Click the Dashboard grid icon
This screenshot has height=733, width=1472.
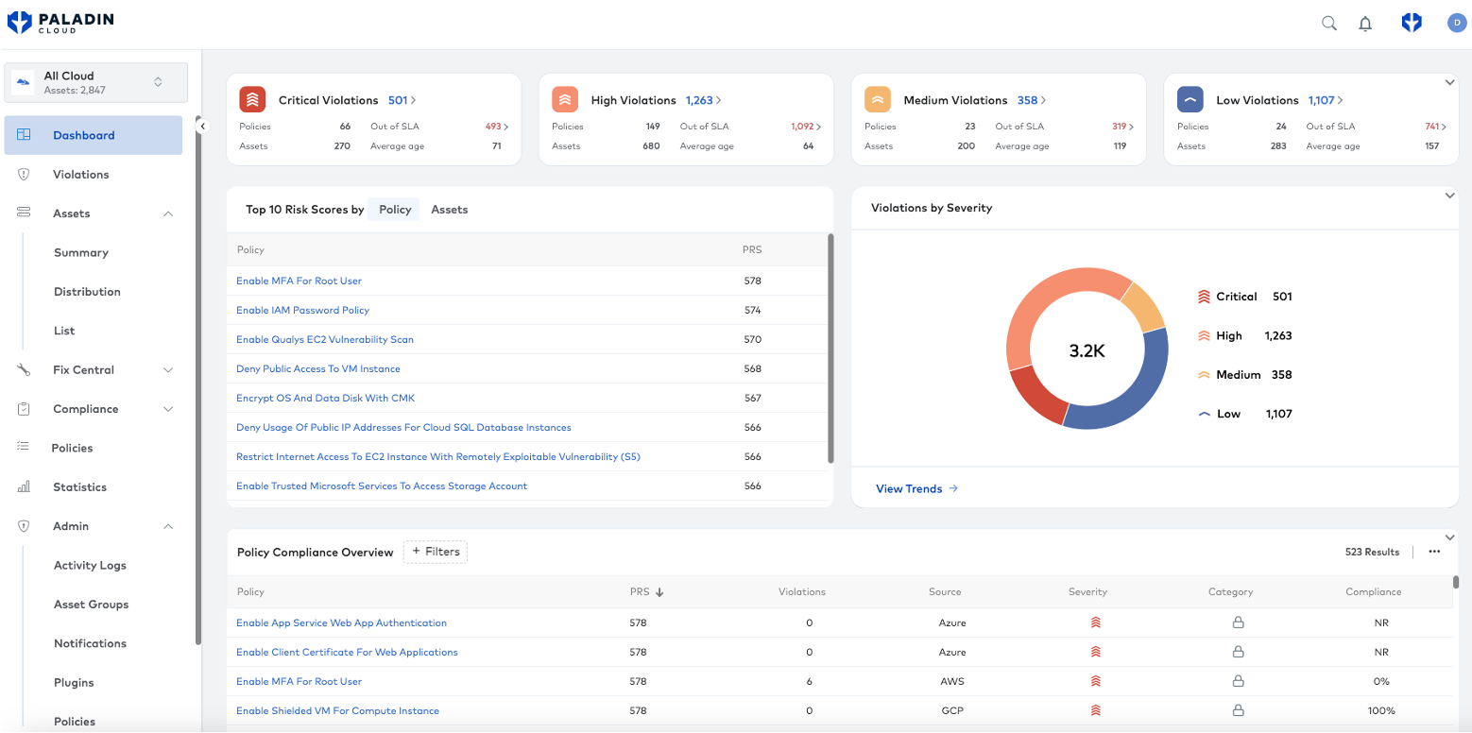click(25, 135)
